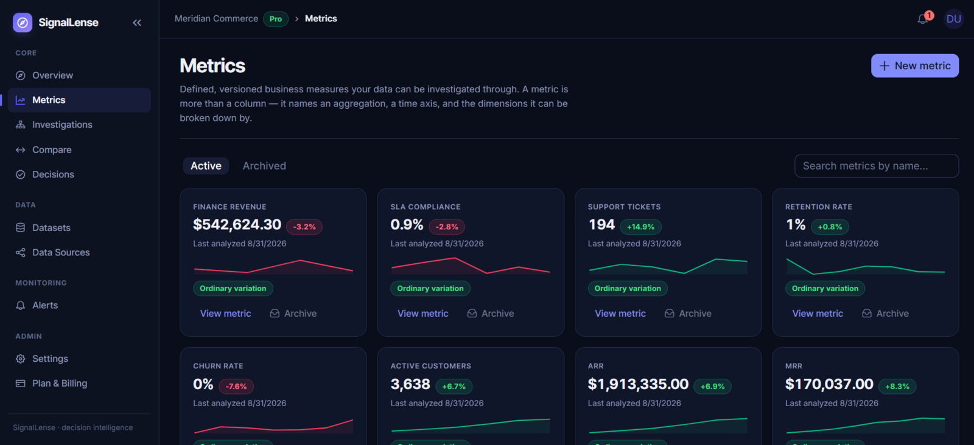Click the archive box icon on Support Tickets card
The width and height of the screenshot is (974, 445).
(x=670, y=313)
